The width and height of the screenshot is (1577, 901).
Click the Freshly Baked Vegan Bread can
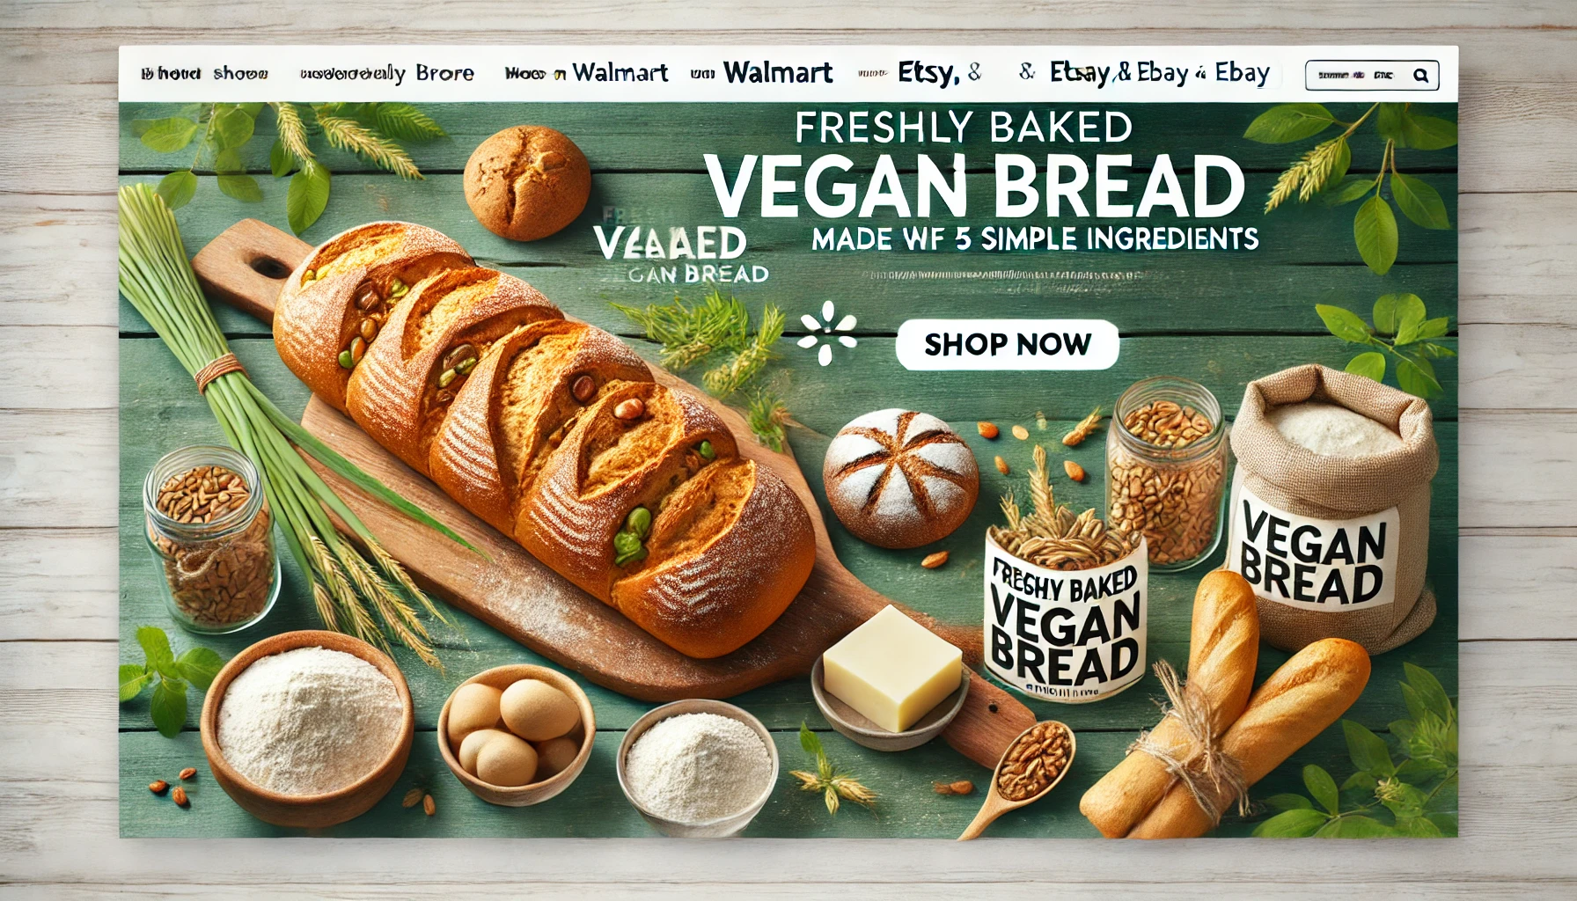[1064, 614]
